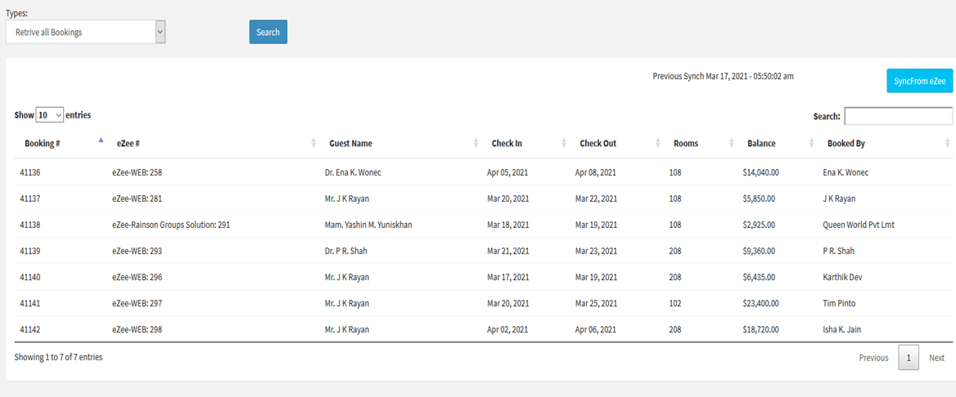
Task: Sort Check Out column via arrow icon
Action: (658, 143)
